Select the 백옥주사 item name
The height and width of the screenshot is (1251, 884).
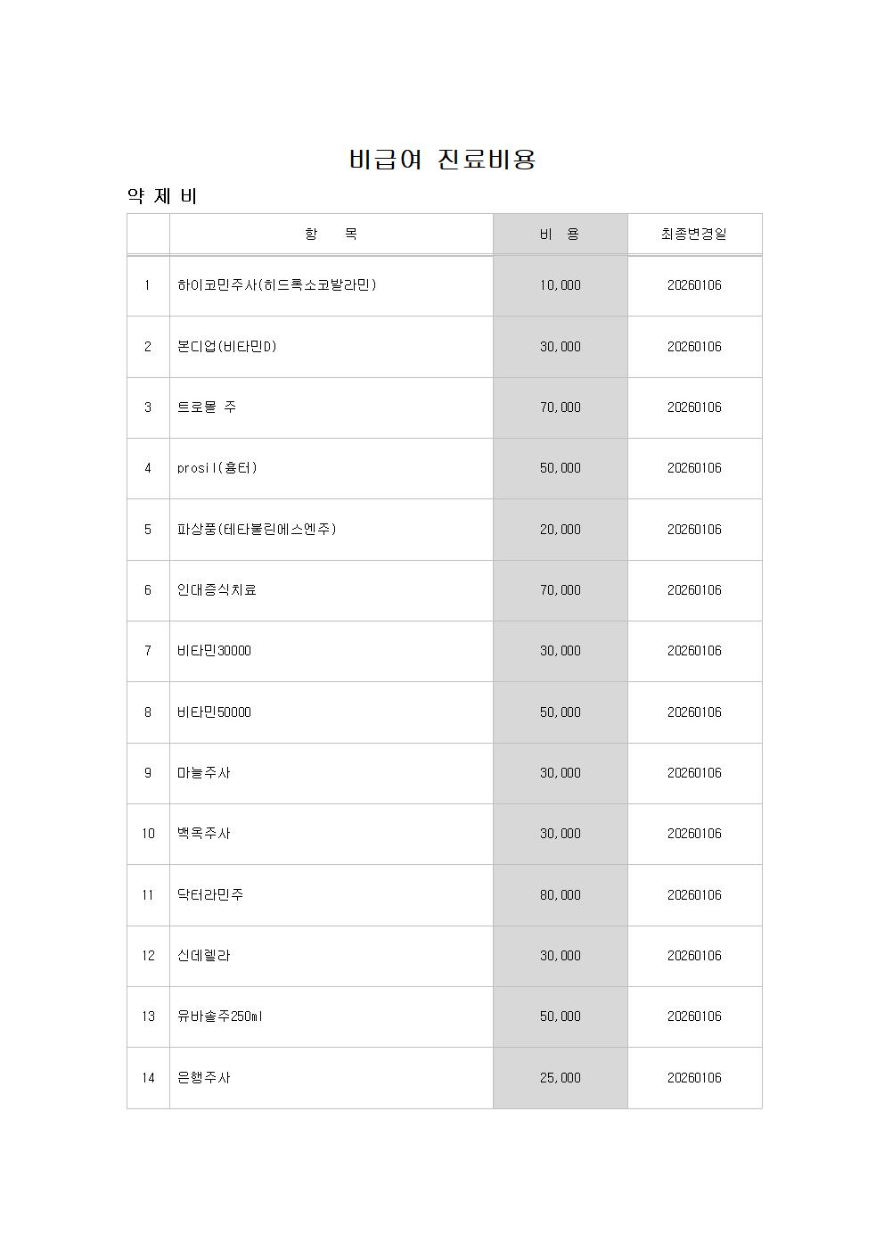pyautogui.click(x=204, y=834)
